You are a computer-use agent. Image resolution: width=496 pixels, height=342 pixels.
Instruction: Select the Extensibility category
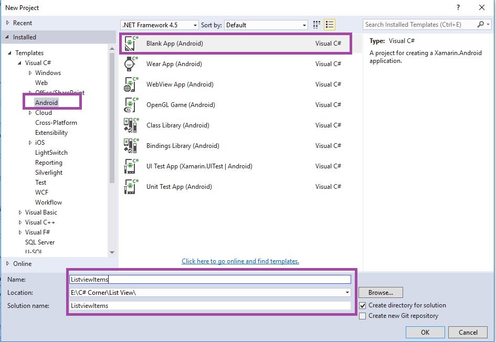51,132
